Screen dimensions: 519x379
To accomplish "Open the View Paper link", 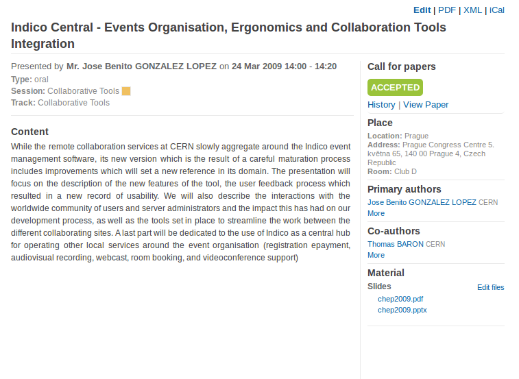I will click(426, 105).
